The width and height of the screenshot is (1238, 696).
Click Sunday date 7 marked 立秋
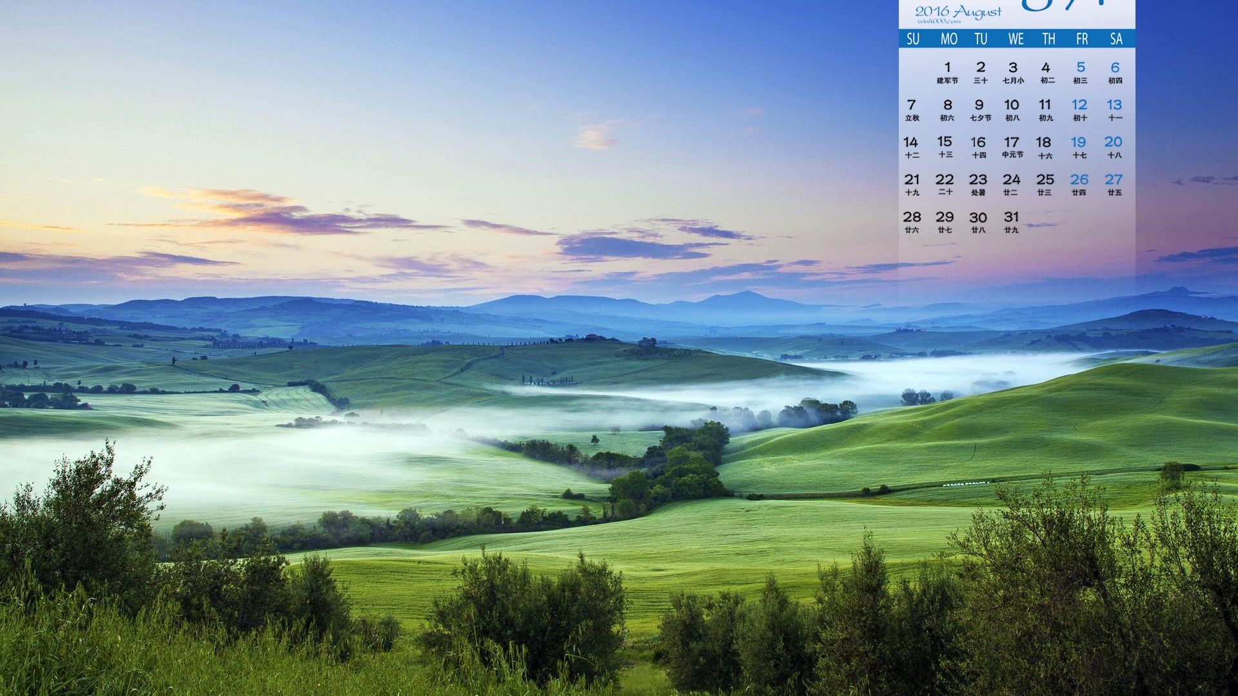coord(912,110)
